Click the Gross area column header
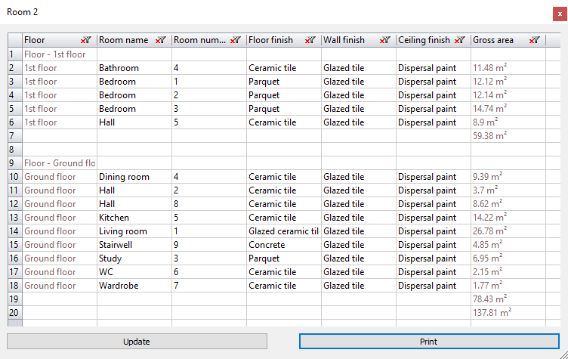The width and height of the screenshot is (568, 359). click(499, 40)
